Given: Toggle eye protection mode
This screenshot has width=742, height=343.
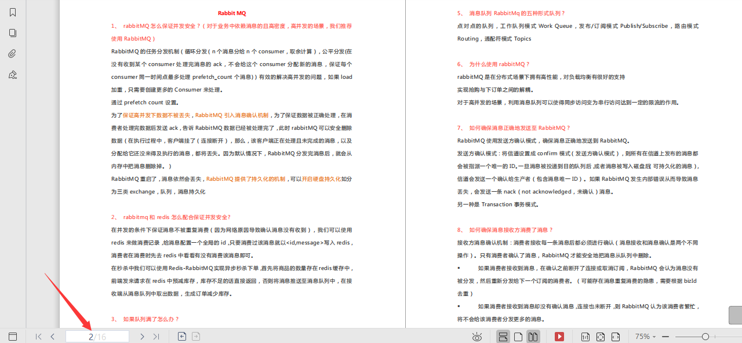Looking at the screenshot, I should [x=477, y=337].
